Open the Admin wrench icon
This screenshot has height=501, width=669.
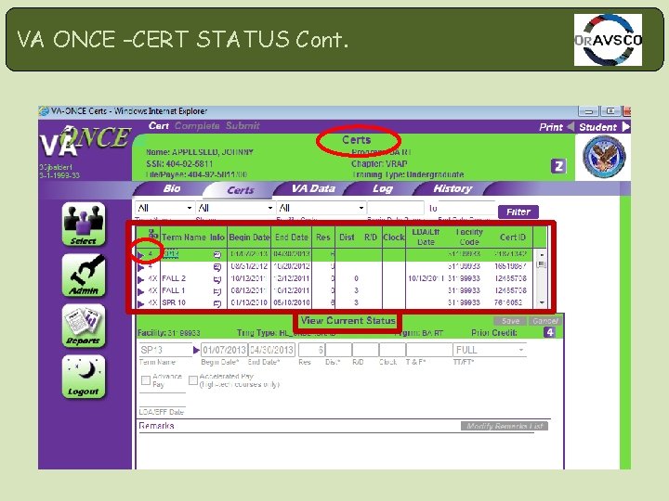point(84,276)
